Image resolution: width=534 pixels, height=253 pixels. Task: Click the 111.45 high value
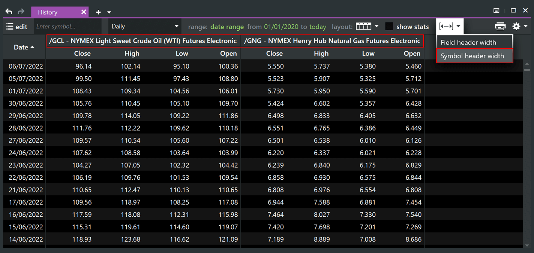point(130,79)
